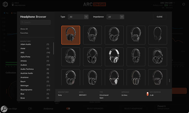Screen dimensions: 189x113
Task: Toggle the Phase Align switch
Action: 30,108
